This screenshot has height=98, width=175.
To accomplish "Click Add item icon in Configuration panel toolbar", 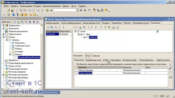I will pyautogui.click(x=14, y=22).
